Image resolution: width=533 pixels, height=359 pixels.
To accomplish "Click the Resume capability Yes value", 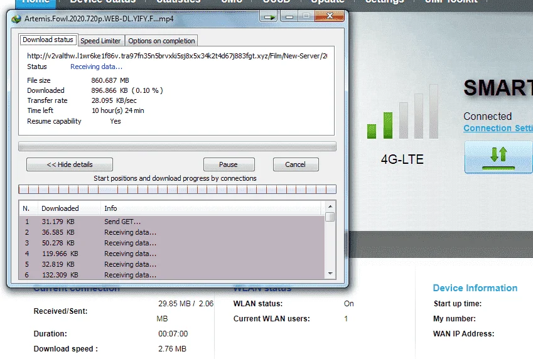I will pos(116,121).
